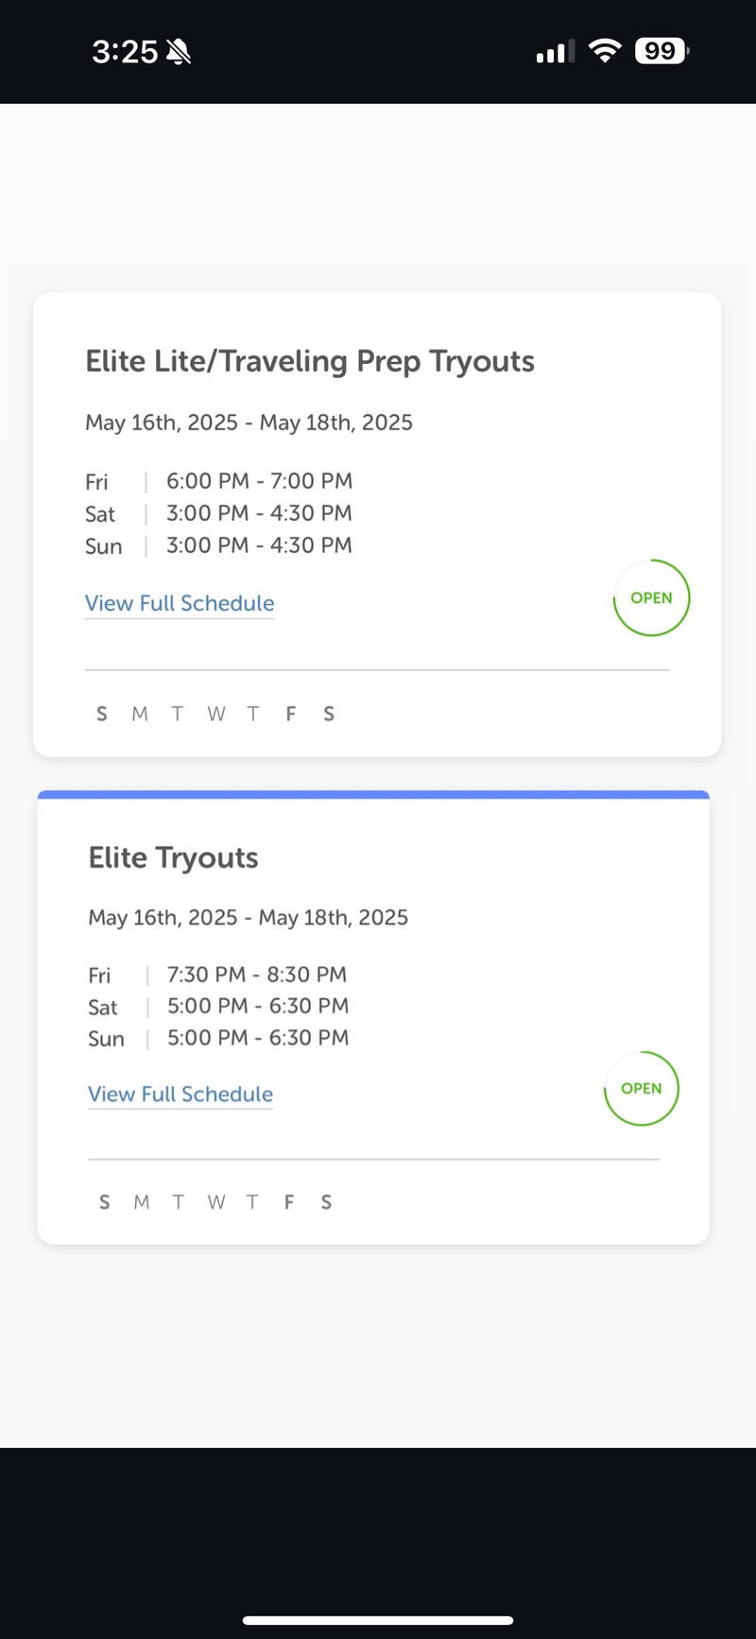The width and height of the screenshot is (756, 1639).
Task: Tap the W day letter in first card
Action: [x=216, y=714]
